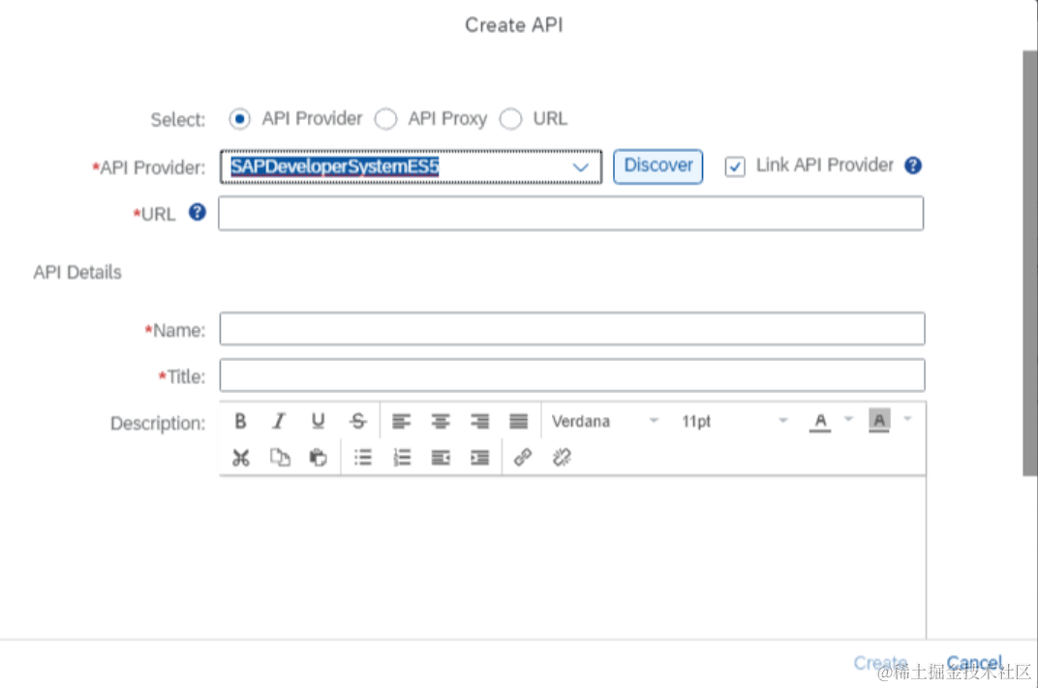The height and width of the screenshot is (688, 1038).
Task: Insert bulleted list in description
Action: pyautogui.click(x=363, y=457)
